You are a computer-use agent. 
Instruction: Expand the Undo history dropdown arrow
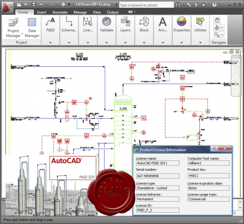click(46, 4)
